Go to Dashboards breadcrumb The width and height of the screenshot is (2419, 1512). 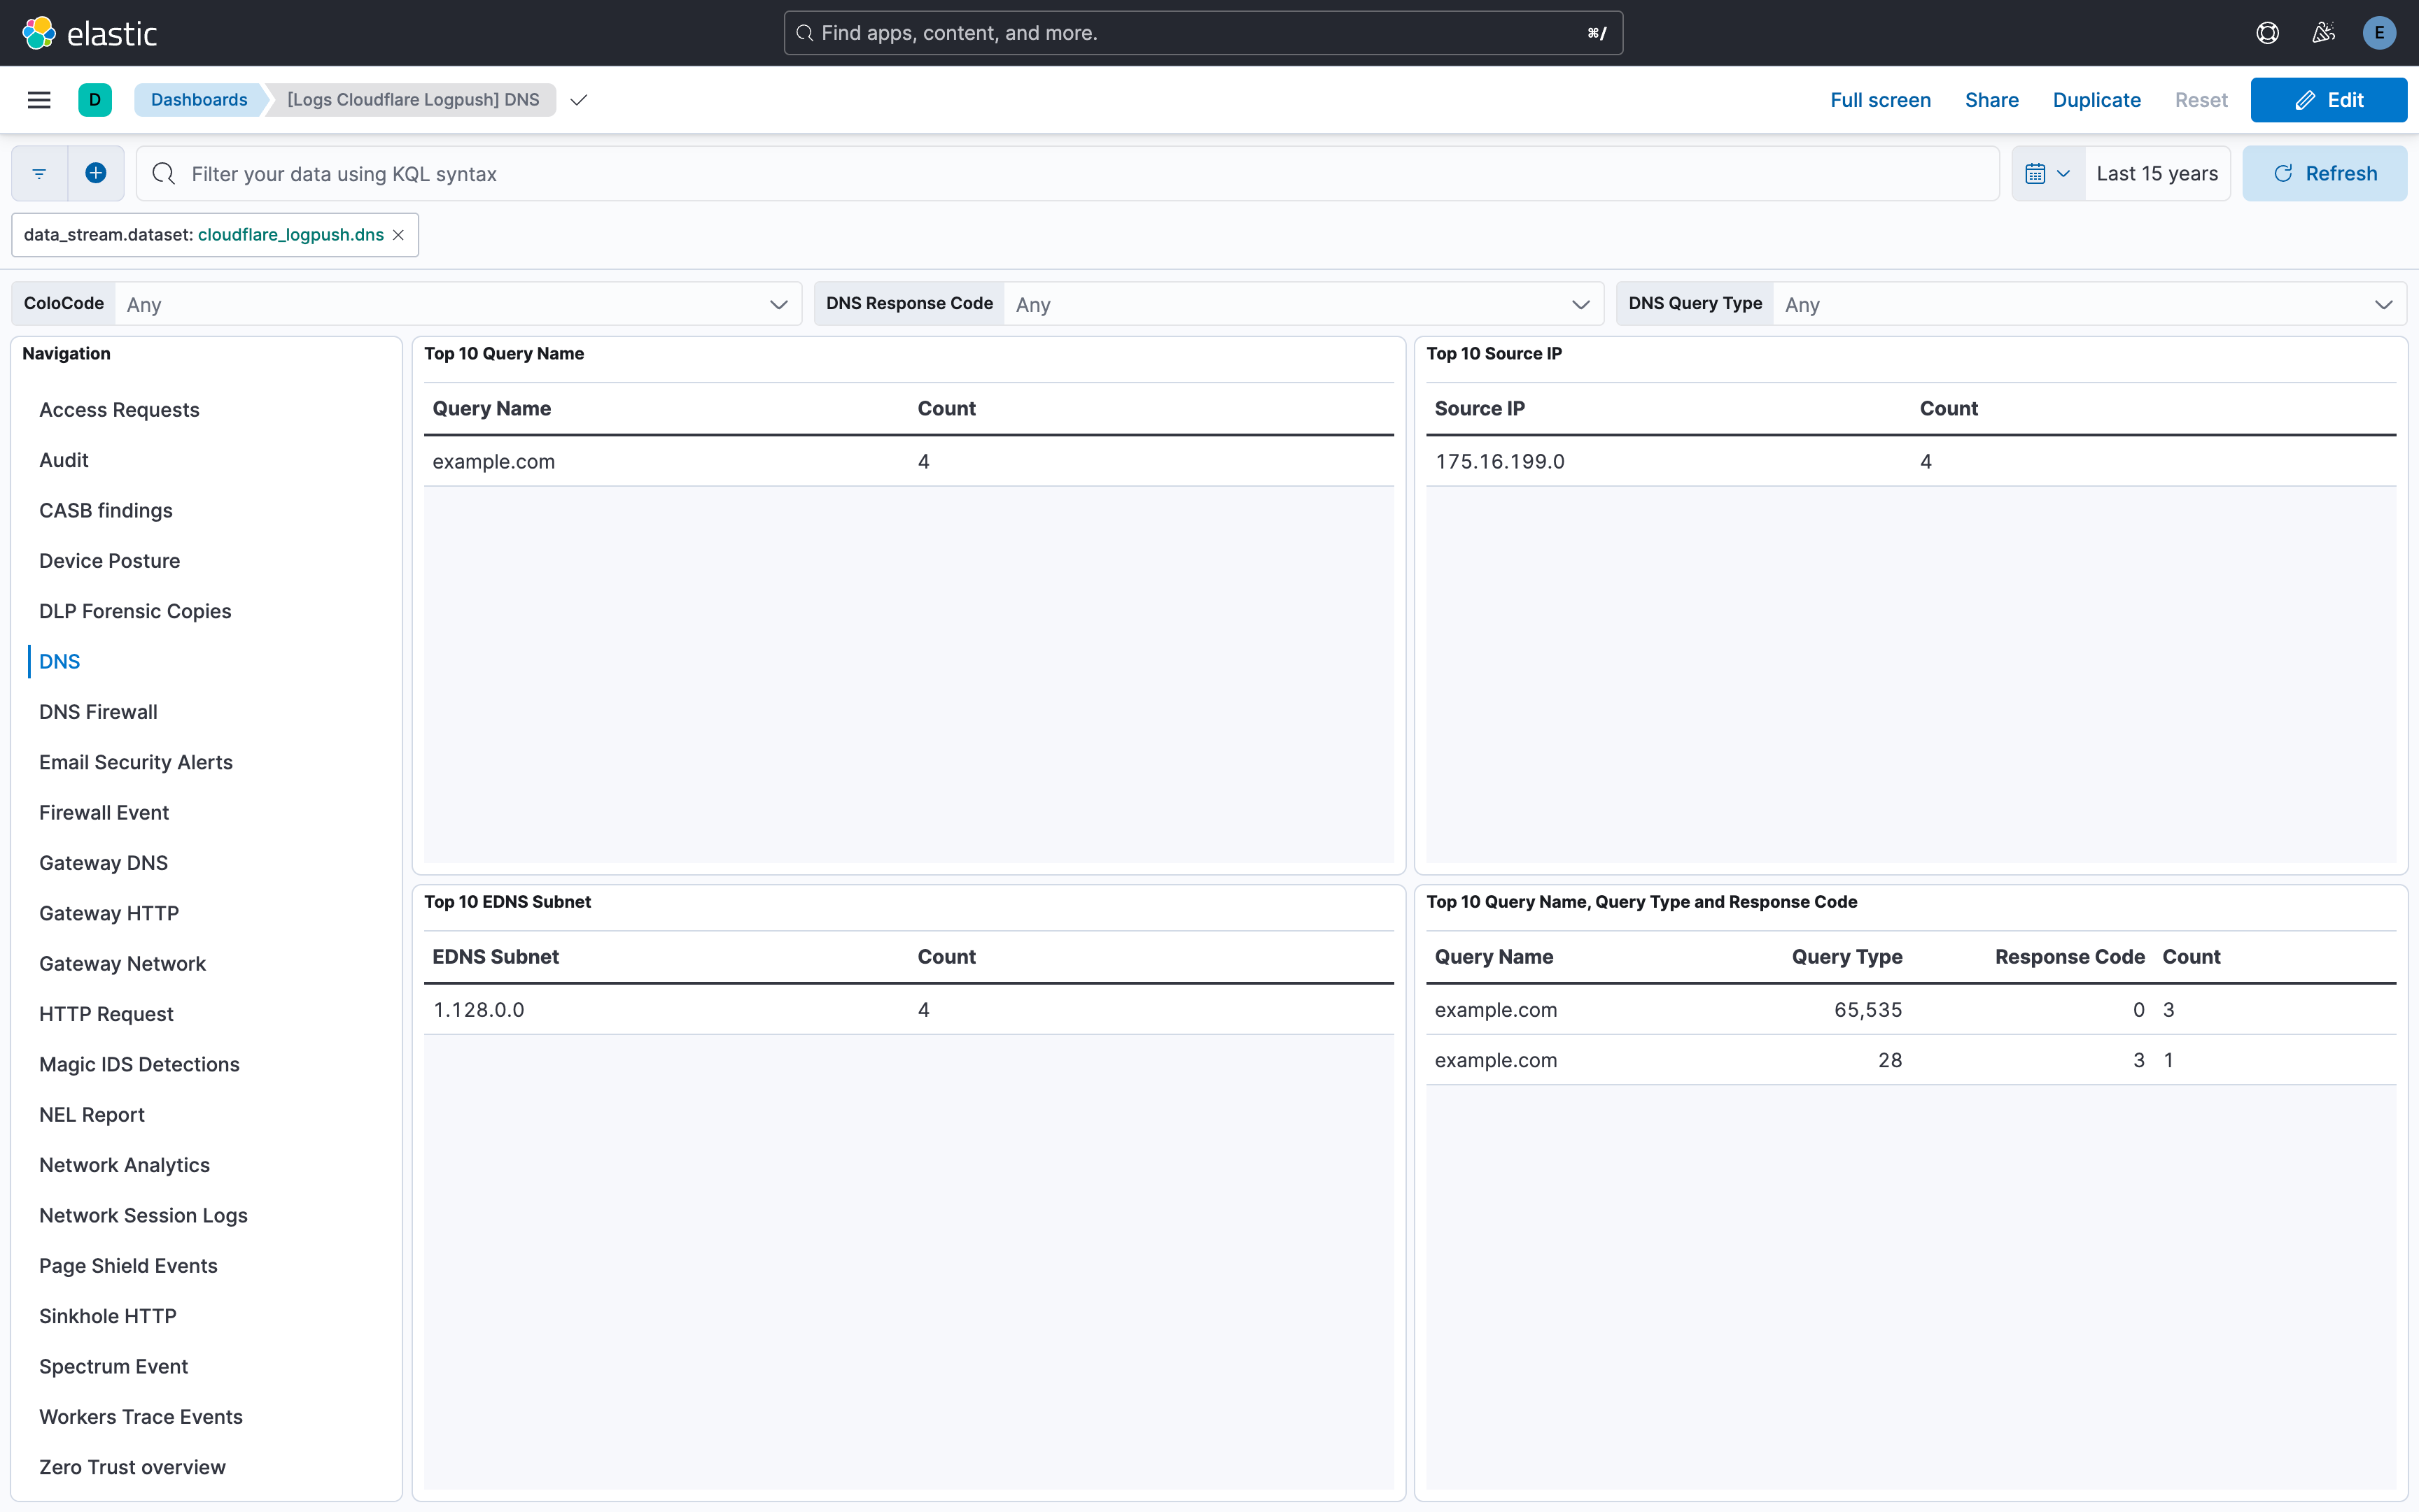tap(199, 100)
